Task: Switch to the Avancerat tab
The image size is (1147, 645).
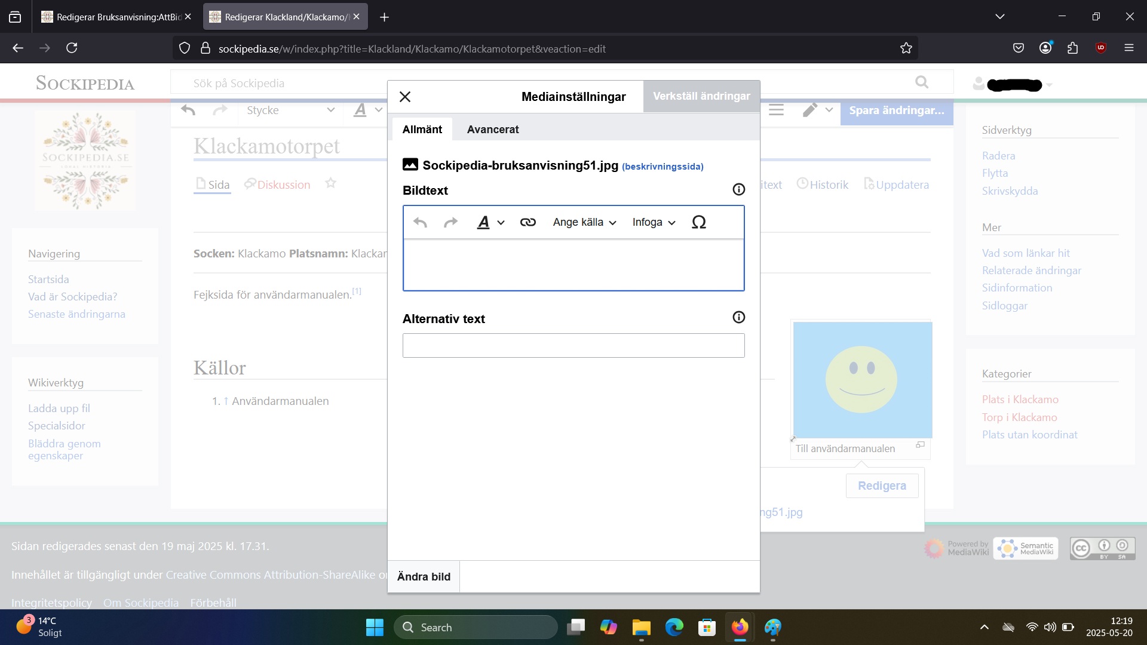Action: pos(492,129)
